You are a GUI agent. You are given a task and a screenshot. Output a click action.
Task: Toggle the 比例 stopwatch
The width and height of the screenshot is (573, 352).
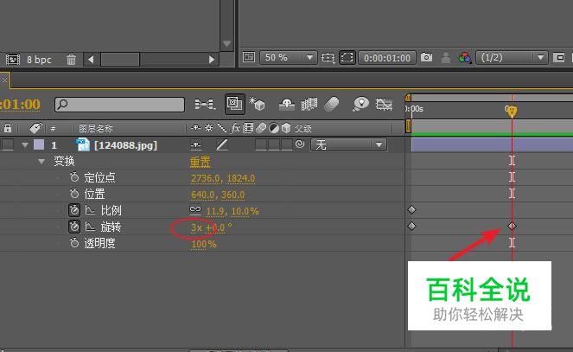click(x=74, y=210)
